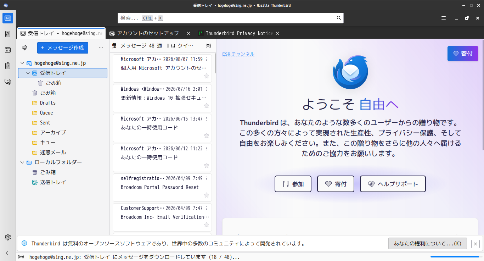
Task: Open the Chat space
Action: [8, 82]
